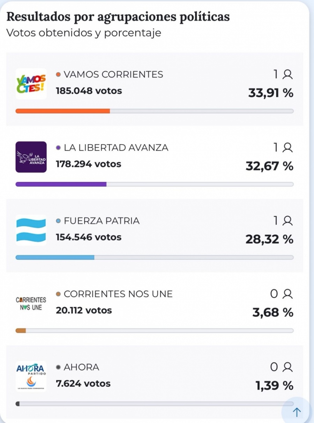
Task: Select the LA LIBERTAD AVANZA party name
Action: tap(116, 148)
